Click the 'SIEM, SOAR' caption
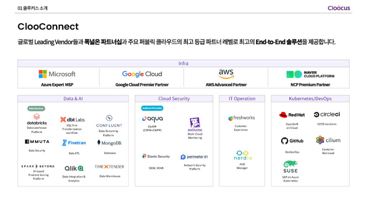Image resolution: width=367 pixels, height=206 pixels. 156,168
